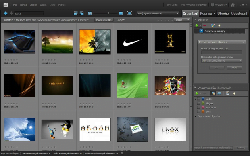Click the green plus icon in Albumy panel
This screenshot has width=250, height=156.
tap(197, 25)
